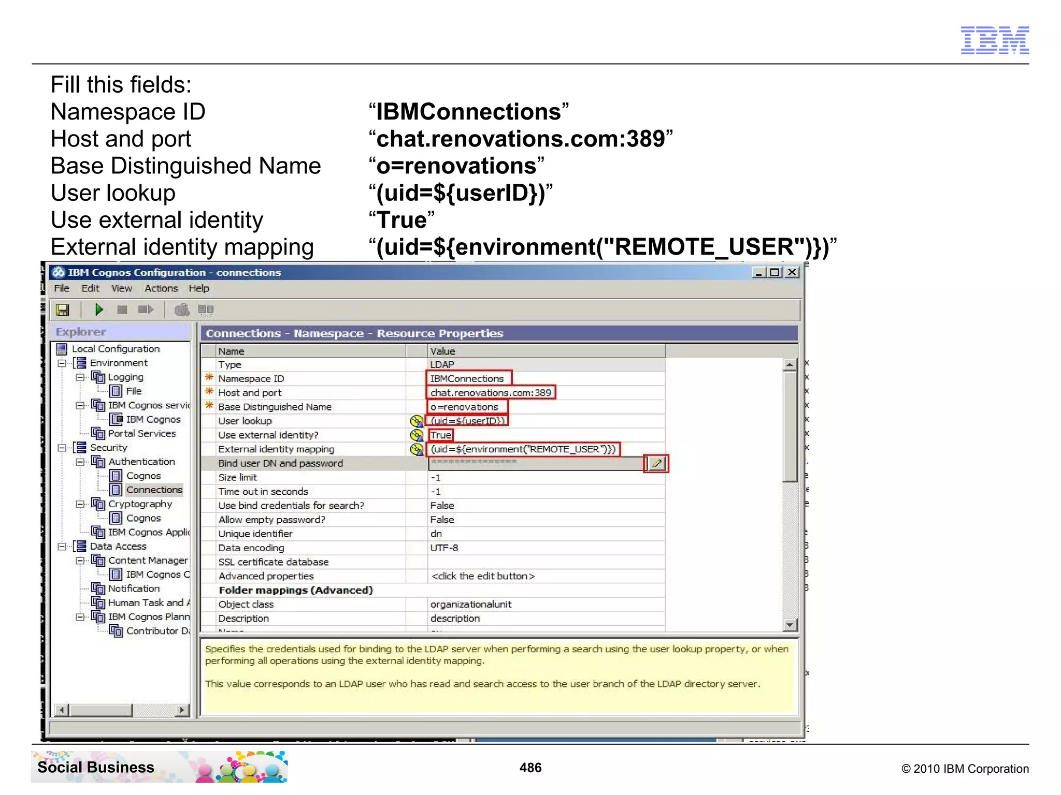The width and height of the screenshot is (1061, 795).
Task: Select Human Task and Annotation node
Action: (149, 602)
